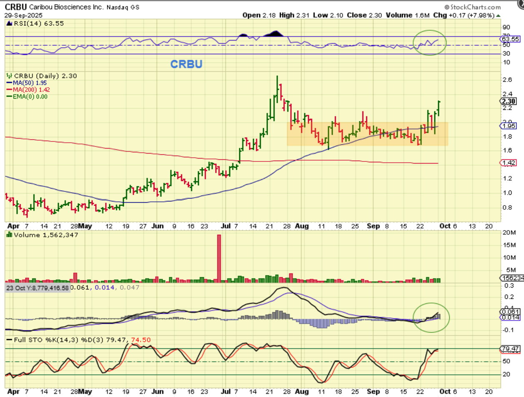Click the 2.30 last-price tag on the right axis
The height and width of the screenshot is (397, 524).
(x=509, y=101)
